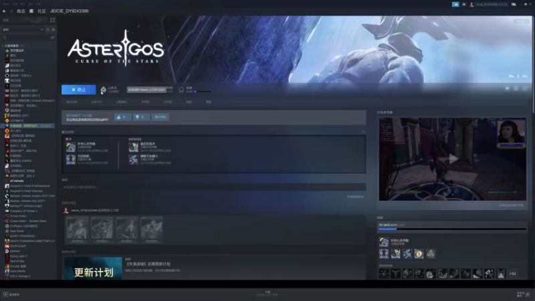The width and height of the screenshot is (535, 301).
Task: Collapse the top sidebar collection group
Action: click(3, 45)
